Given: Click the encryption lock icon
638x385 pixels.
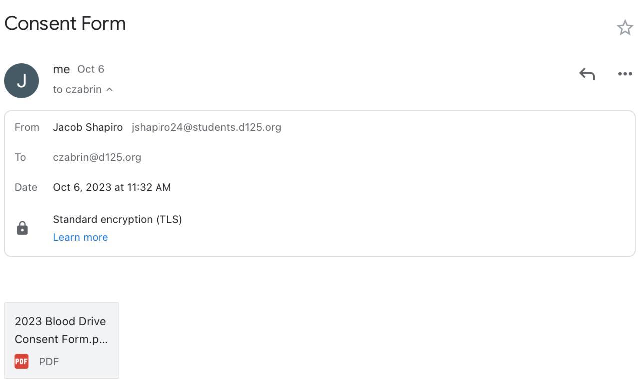Looking at the screenshot, I should tap(22, 228).
